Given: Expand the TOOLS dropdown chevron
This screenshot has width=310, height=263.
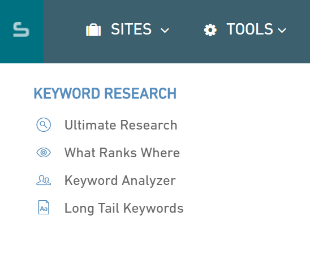Looking at the screenshot, I should tap(282, 31).
